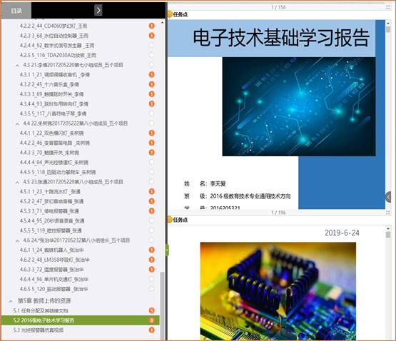Viewport: 396px width, 341px height.
Task: Expand upper document viewer to fullscreen
Action: tap(388, 7)
